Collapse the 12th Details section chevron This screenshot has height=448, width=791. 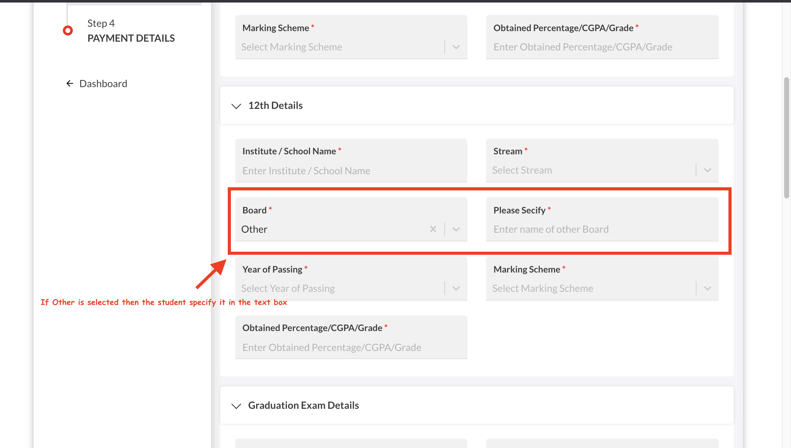tap(236, 106)
